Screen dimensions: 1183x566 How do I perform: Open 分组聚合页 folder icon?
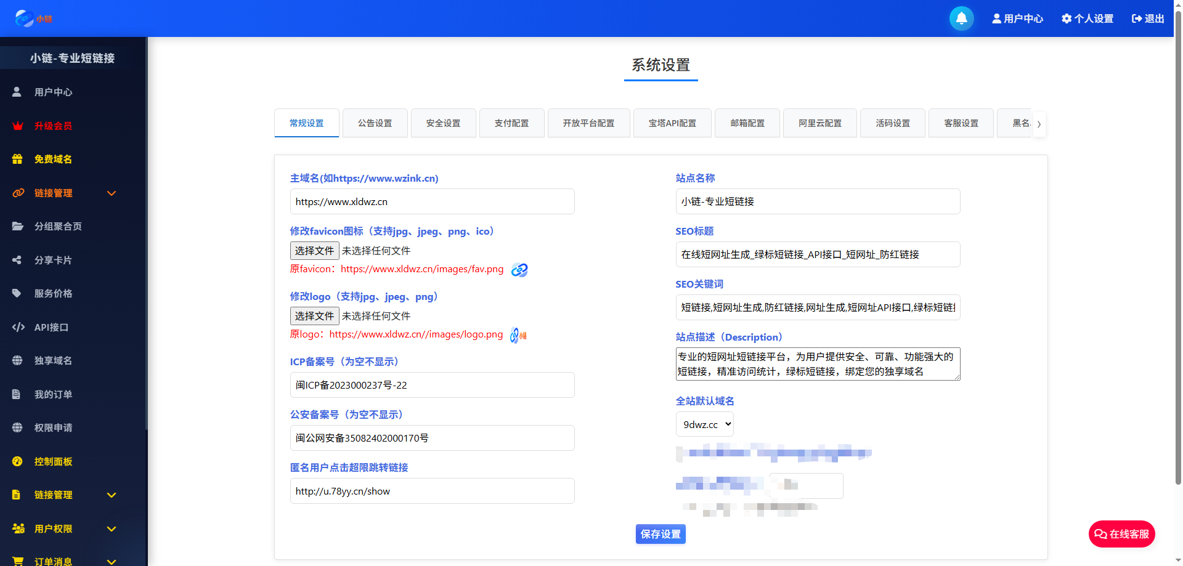tap(17, 226)
